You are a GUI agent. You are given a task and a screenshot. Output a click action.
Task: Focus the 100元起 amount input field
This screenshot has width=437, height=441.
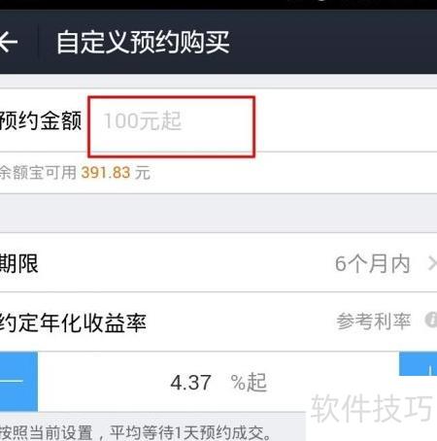[x=171, y=126]
